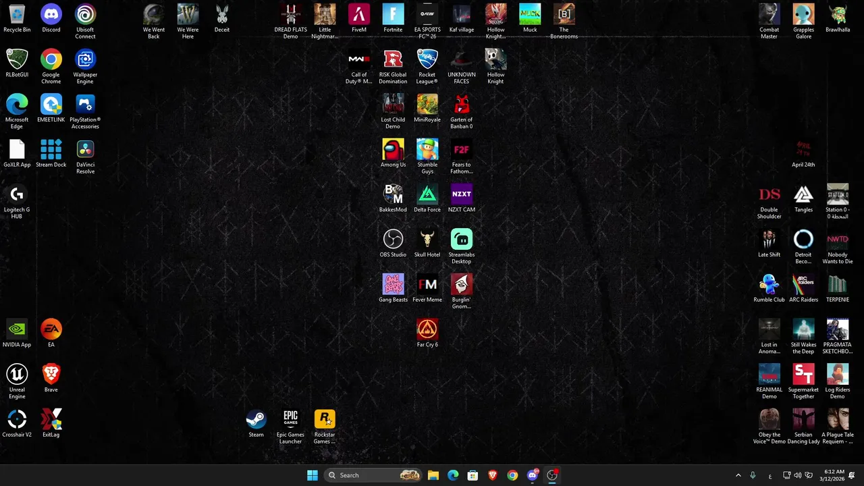Select Far Cry 6 icon
This screenshot has height=486, width=864.
[x=427, y=333]
